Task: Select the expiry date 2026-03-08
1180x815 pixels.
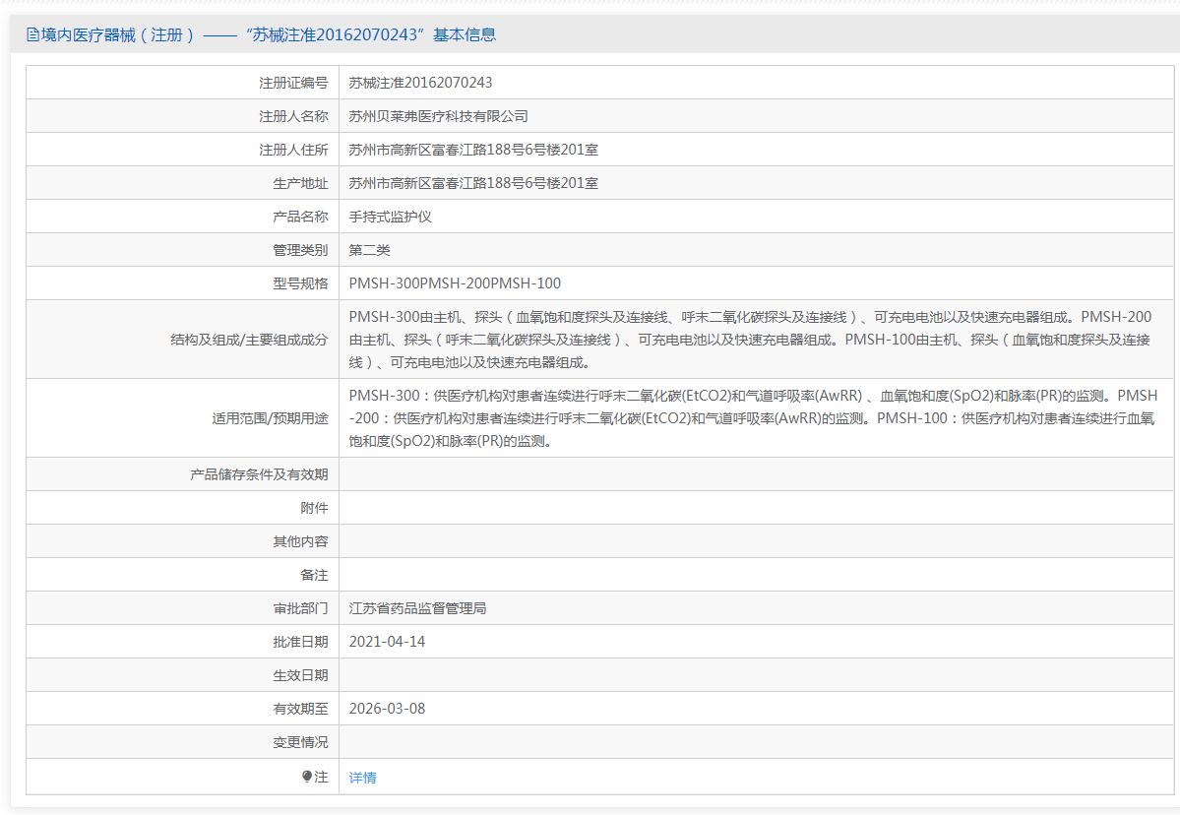Action: (x=387, y=709)
